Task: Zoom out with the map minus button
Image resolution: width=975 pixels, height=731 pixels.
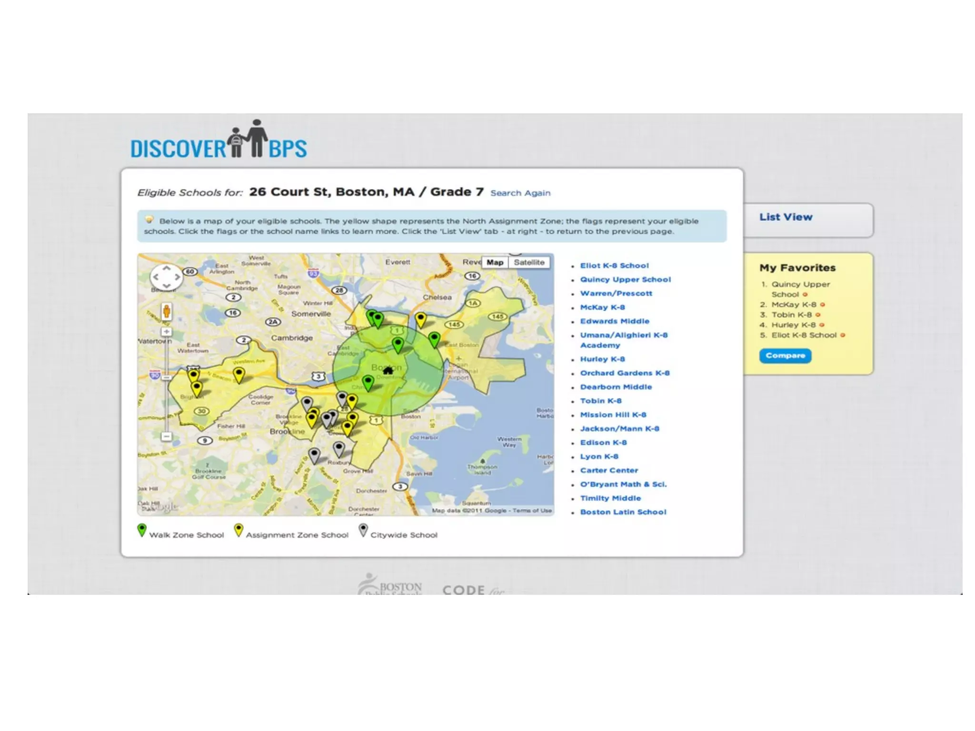Action: point(167,436)
